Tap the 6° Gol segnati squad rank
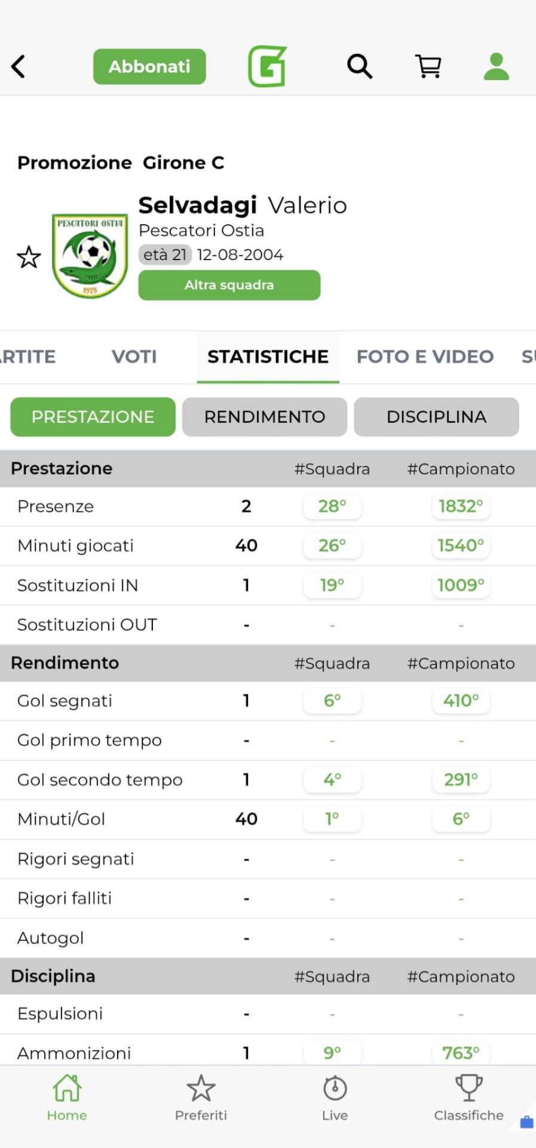The width and height of the screenshot is (536, 1148). click(332, 701)
